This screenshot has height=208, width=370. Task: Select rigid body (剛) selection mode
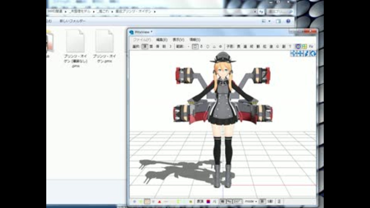click(x=164, y=47)
